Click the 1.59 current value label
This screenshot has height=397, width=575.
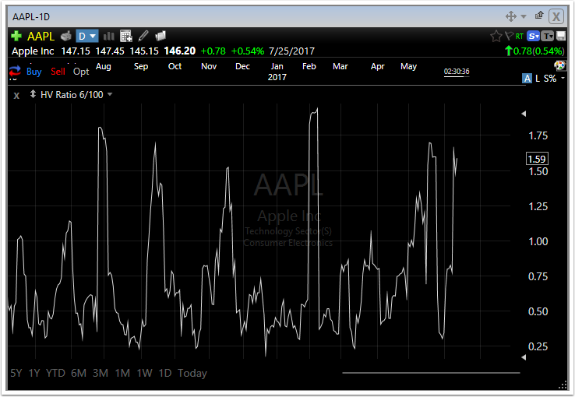(x=538, y=159)
